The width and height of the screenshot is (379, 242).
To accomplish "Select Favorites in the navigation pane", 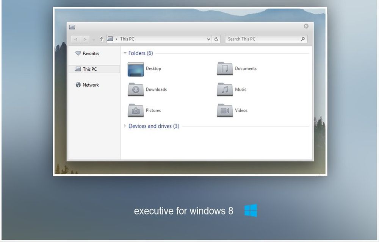I will pyautogui.click(x=91, y=54).
